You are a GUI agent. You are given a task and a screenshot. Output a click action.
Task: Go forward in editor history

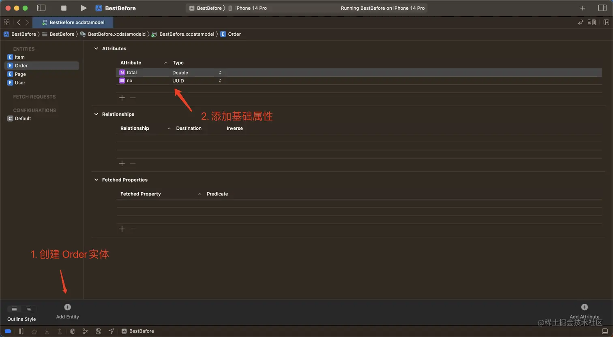coord(27,22)
